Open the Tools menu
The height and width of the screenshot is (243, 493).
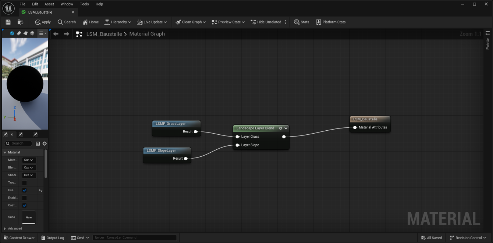84,4
